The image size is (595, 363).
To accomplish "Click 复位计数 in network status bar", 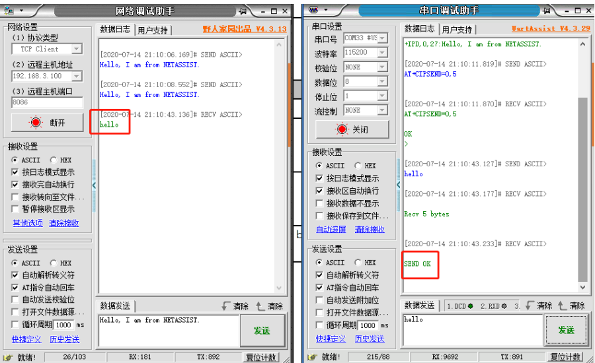I will point(261,357).
